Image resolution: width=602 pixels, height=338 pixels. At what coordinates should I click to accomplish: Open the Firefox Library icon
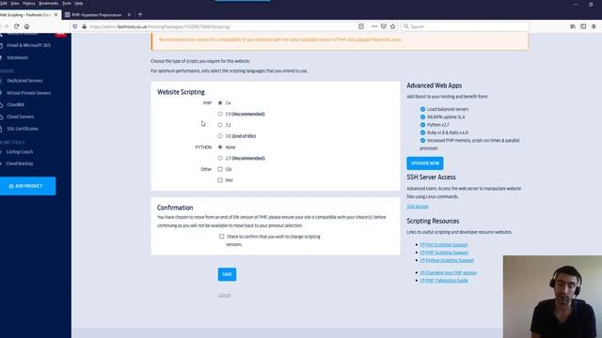(573, 26)
